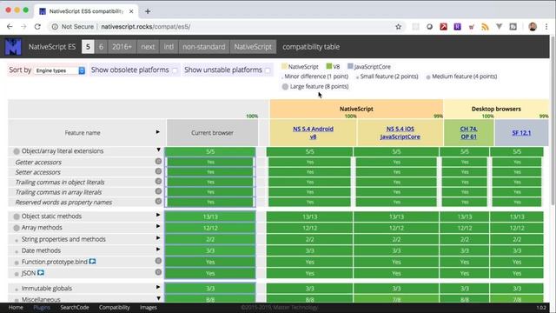Screen dimensions: 556x313
Task: Toggle Show unstable platforms checkbox
Action: [x=268, y=70]
